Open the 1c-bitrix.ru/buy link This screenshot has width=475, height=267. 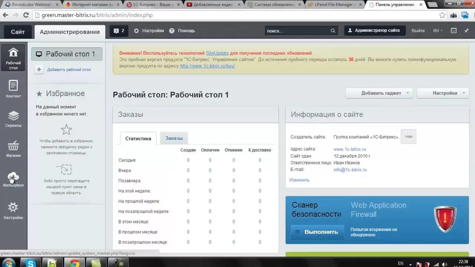(207, 66)
